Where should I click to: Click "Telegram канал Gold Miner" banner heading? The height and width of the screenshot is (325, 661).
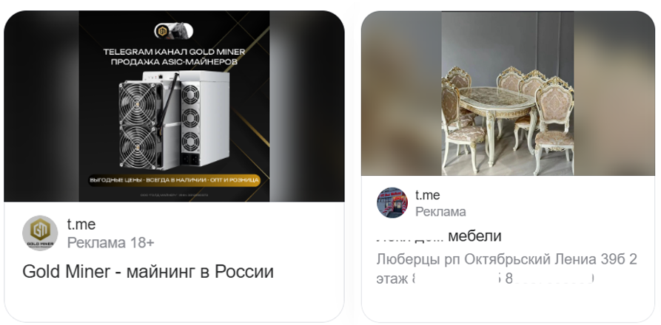(174, 52)
